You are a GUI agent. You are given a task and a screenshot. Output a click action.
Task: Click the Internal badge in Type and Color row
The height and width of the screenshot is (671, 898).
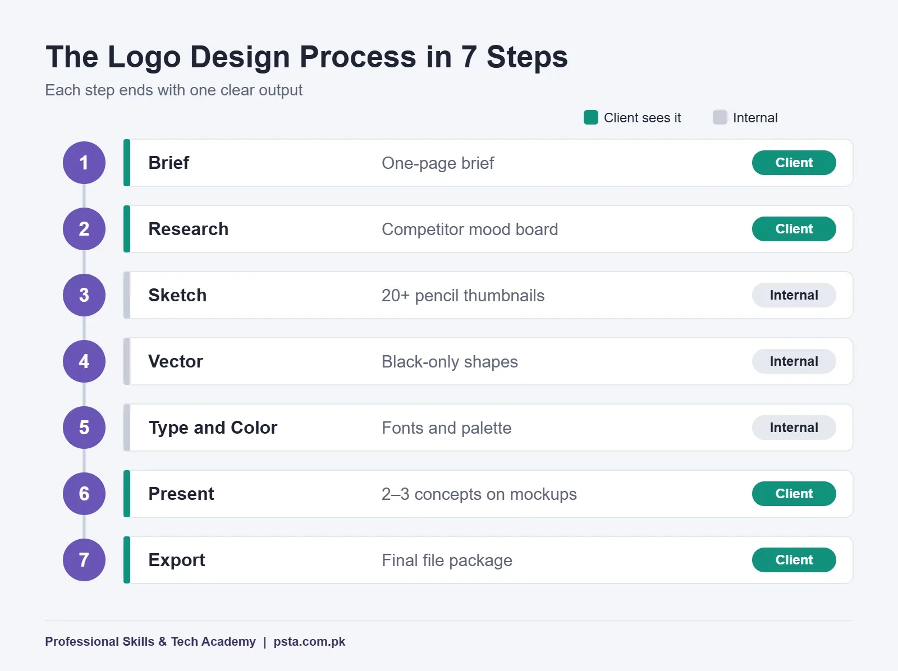pos(794,428)
